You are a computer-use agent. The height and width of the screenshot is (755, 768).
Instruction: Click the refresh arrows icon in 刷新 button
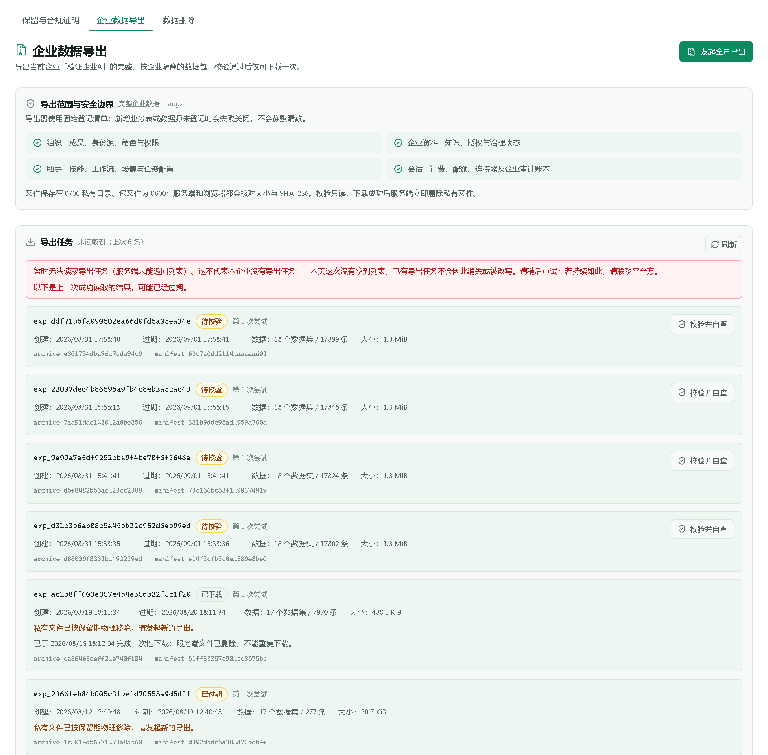714,244
